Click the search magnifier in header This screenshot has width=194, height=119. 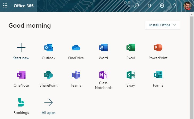coord(137,6)
